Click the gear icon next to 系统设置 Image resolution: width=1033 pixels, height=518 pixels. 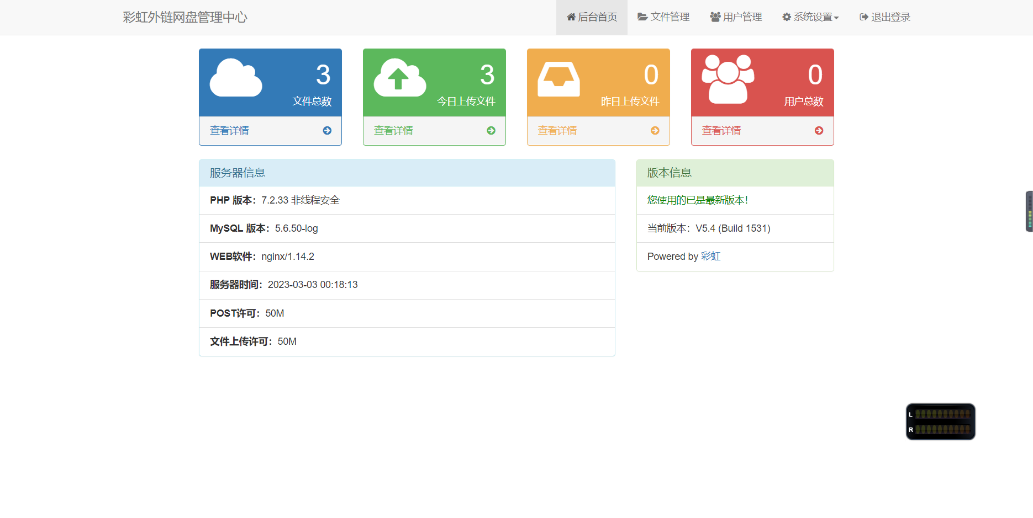786,17
